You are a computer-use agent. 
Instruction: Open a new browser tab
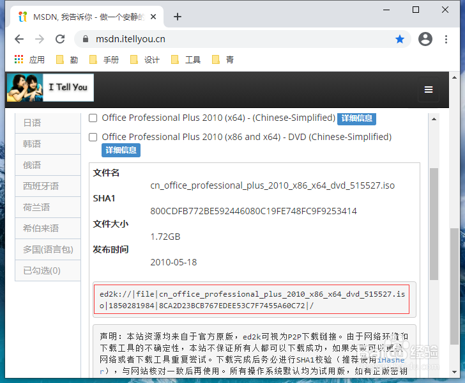pyautogui.click(x=178, y=17)
